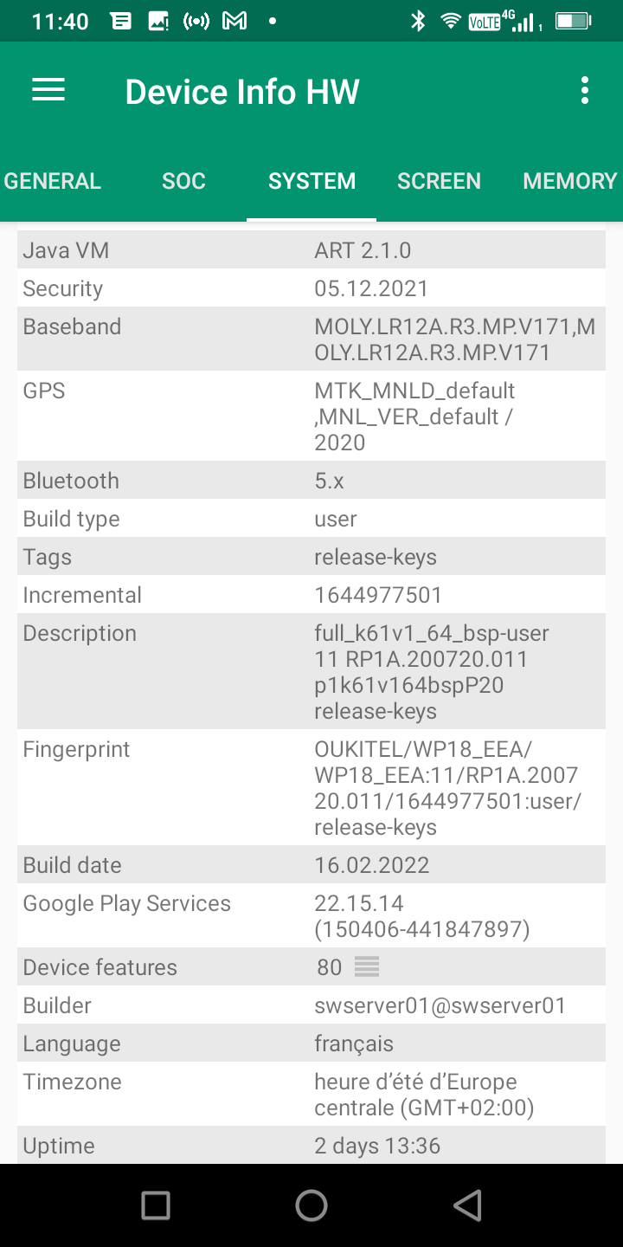Tap the Bluetooth status bar icon
The image size is (623, 1247).
(x=418, y=22)
